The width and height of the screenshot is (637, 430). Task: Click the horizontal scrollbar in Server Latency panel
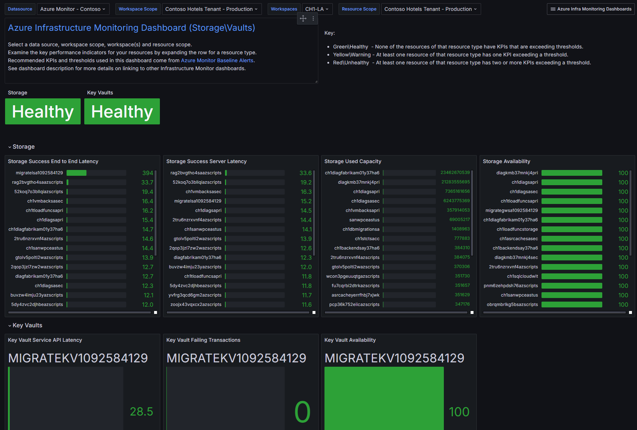click(x=238, y=312)
